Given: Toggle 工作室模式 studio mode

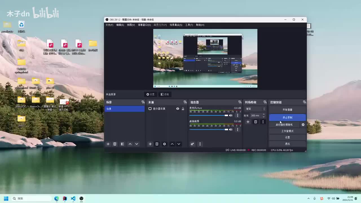Looking at the screenshot, I should [287, 131].
